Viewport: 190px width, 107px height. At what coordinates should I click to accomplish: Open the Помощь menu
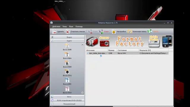coord(79,26)
